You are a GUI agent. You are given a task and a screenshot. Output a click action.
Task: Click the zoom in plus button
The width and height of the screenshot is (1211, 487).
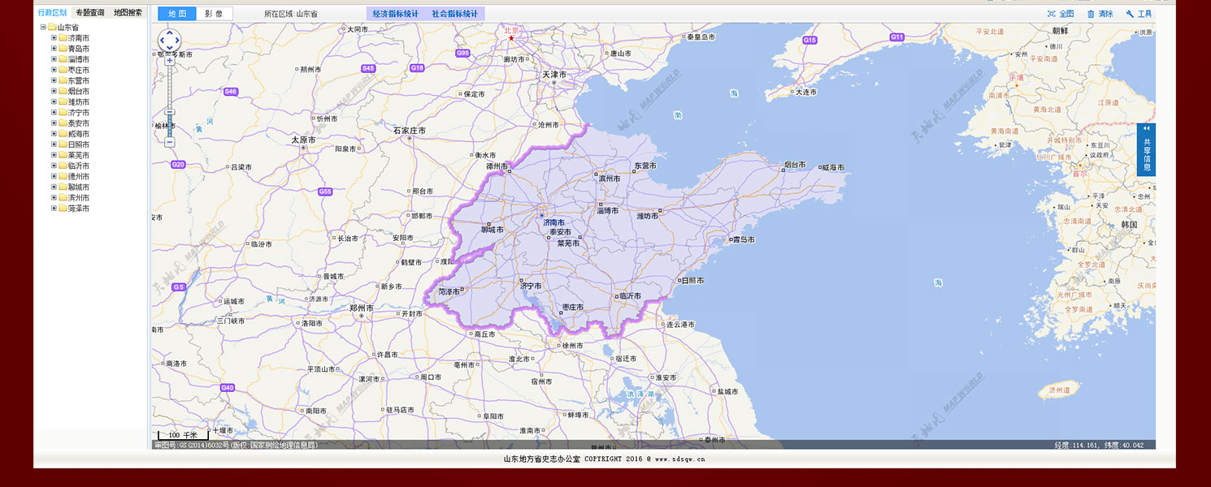[x=170, y=60]
